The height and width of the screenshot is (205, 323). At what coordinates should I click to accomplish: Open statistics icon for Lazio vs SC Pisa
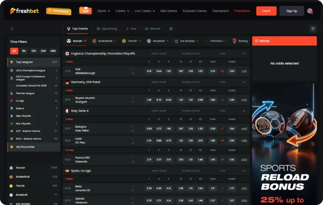(x=133, y=142)
